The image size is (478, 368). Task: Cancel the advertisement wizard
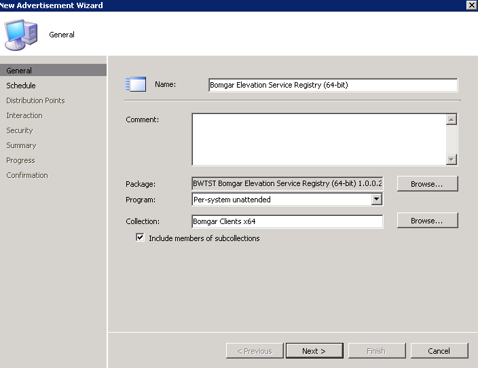pos(439,351)
